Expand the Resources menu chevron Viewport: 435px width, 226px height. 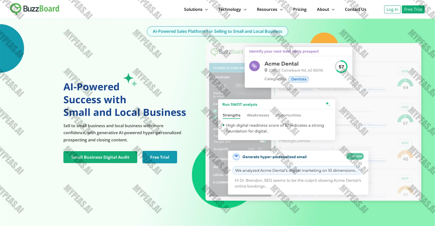[x=281, y=9]
